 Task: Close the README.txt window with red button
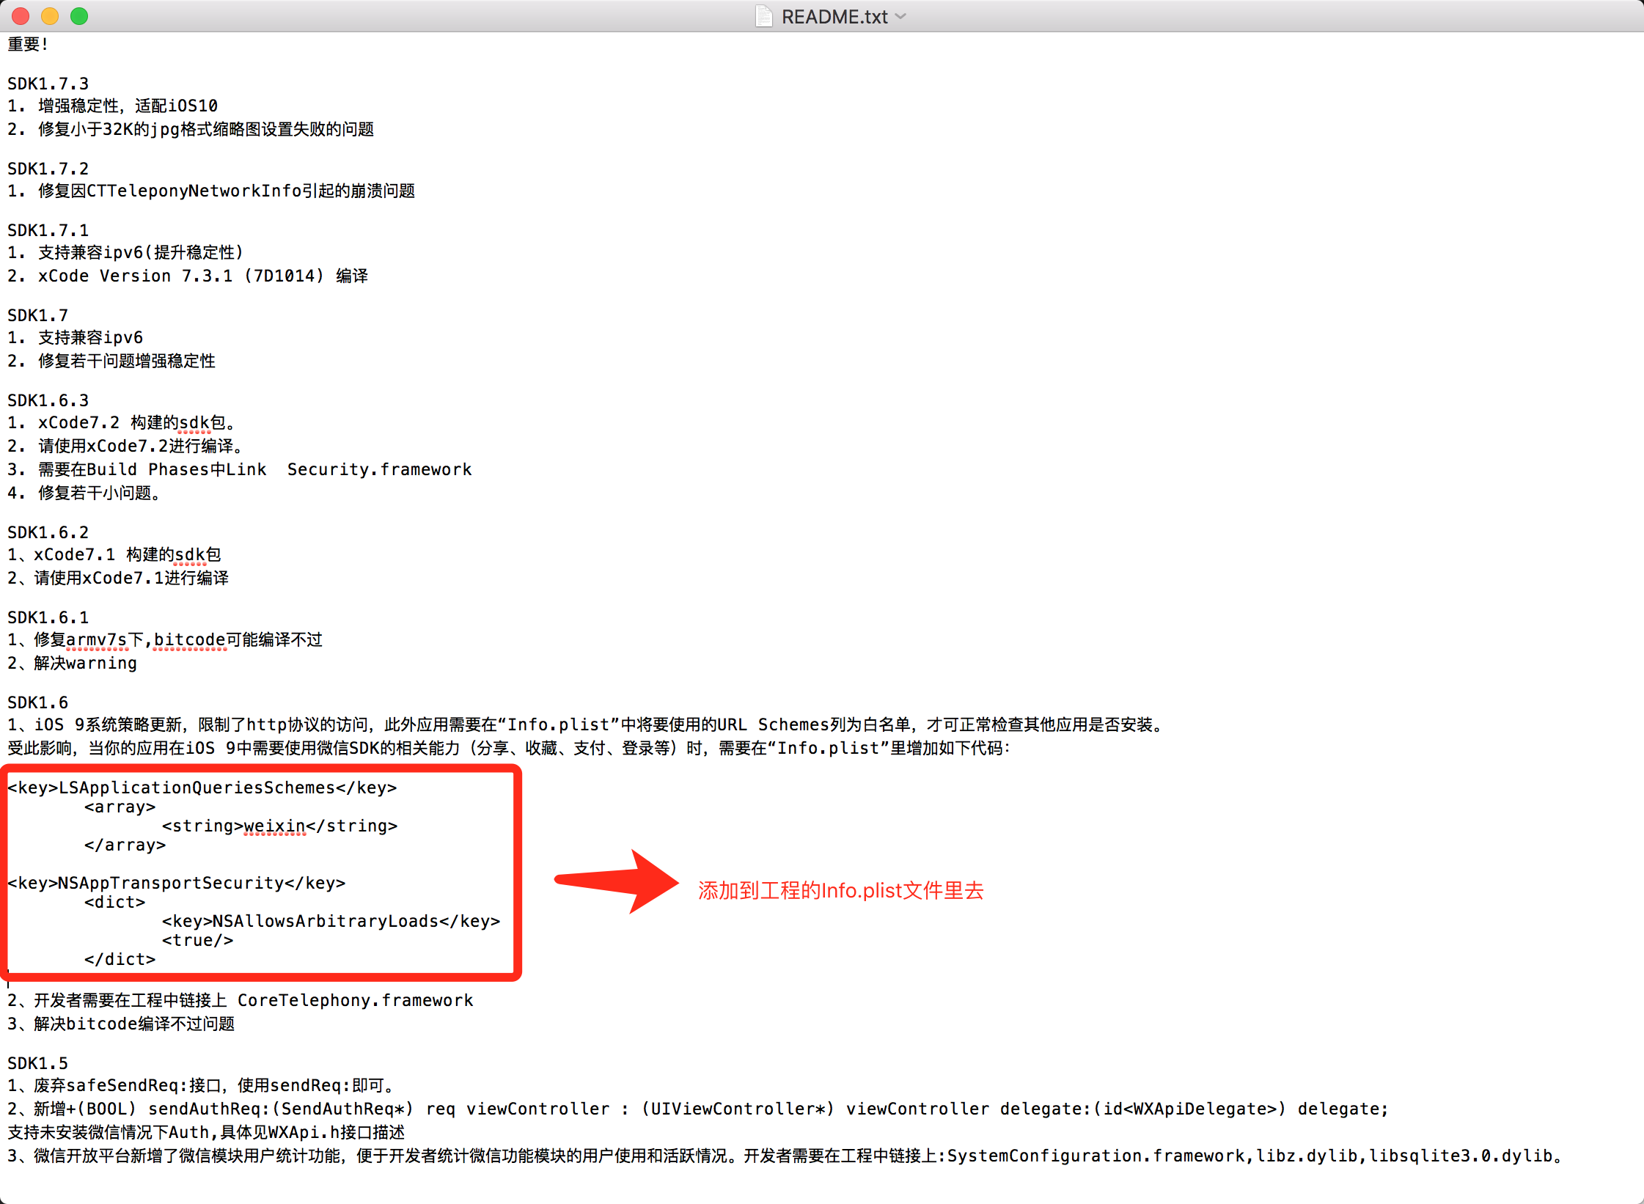pos(21,16)
